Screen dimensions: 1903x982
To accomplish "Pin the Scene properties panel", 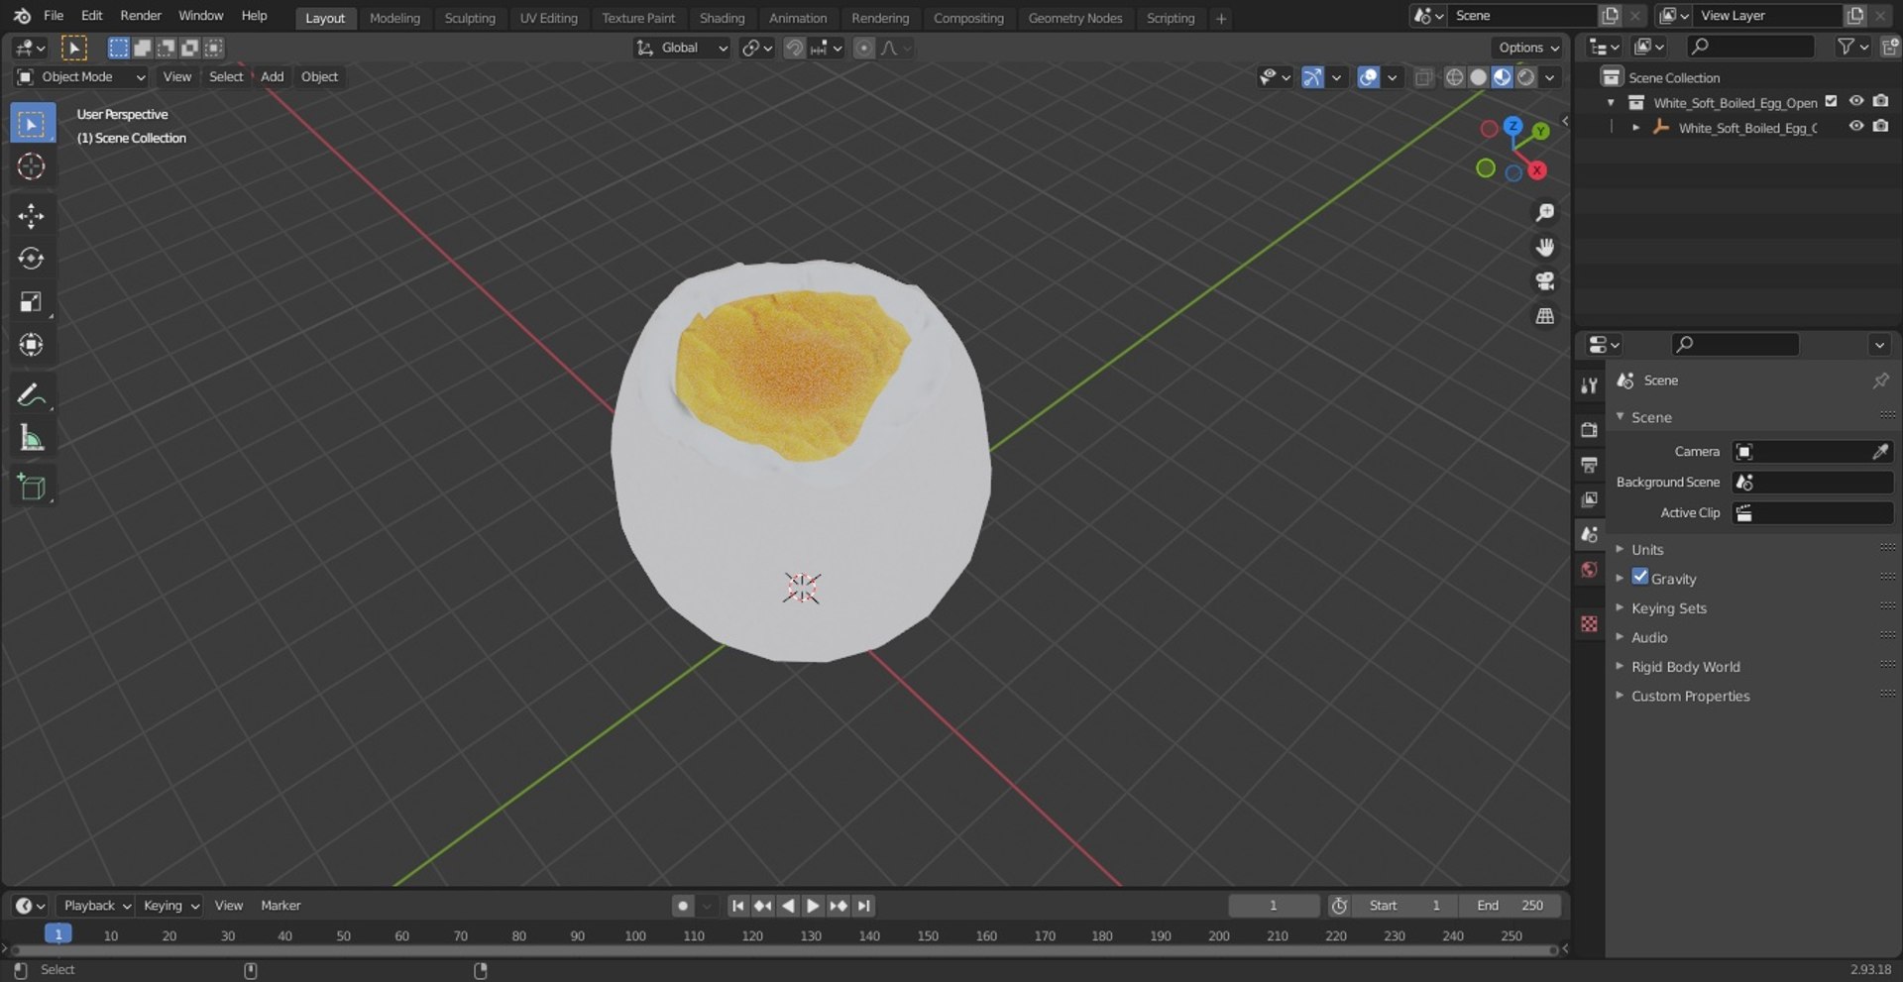I will pos(1880,381).
